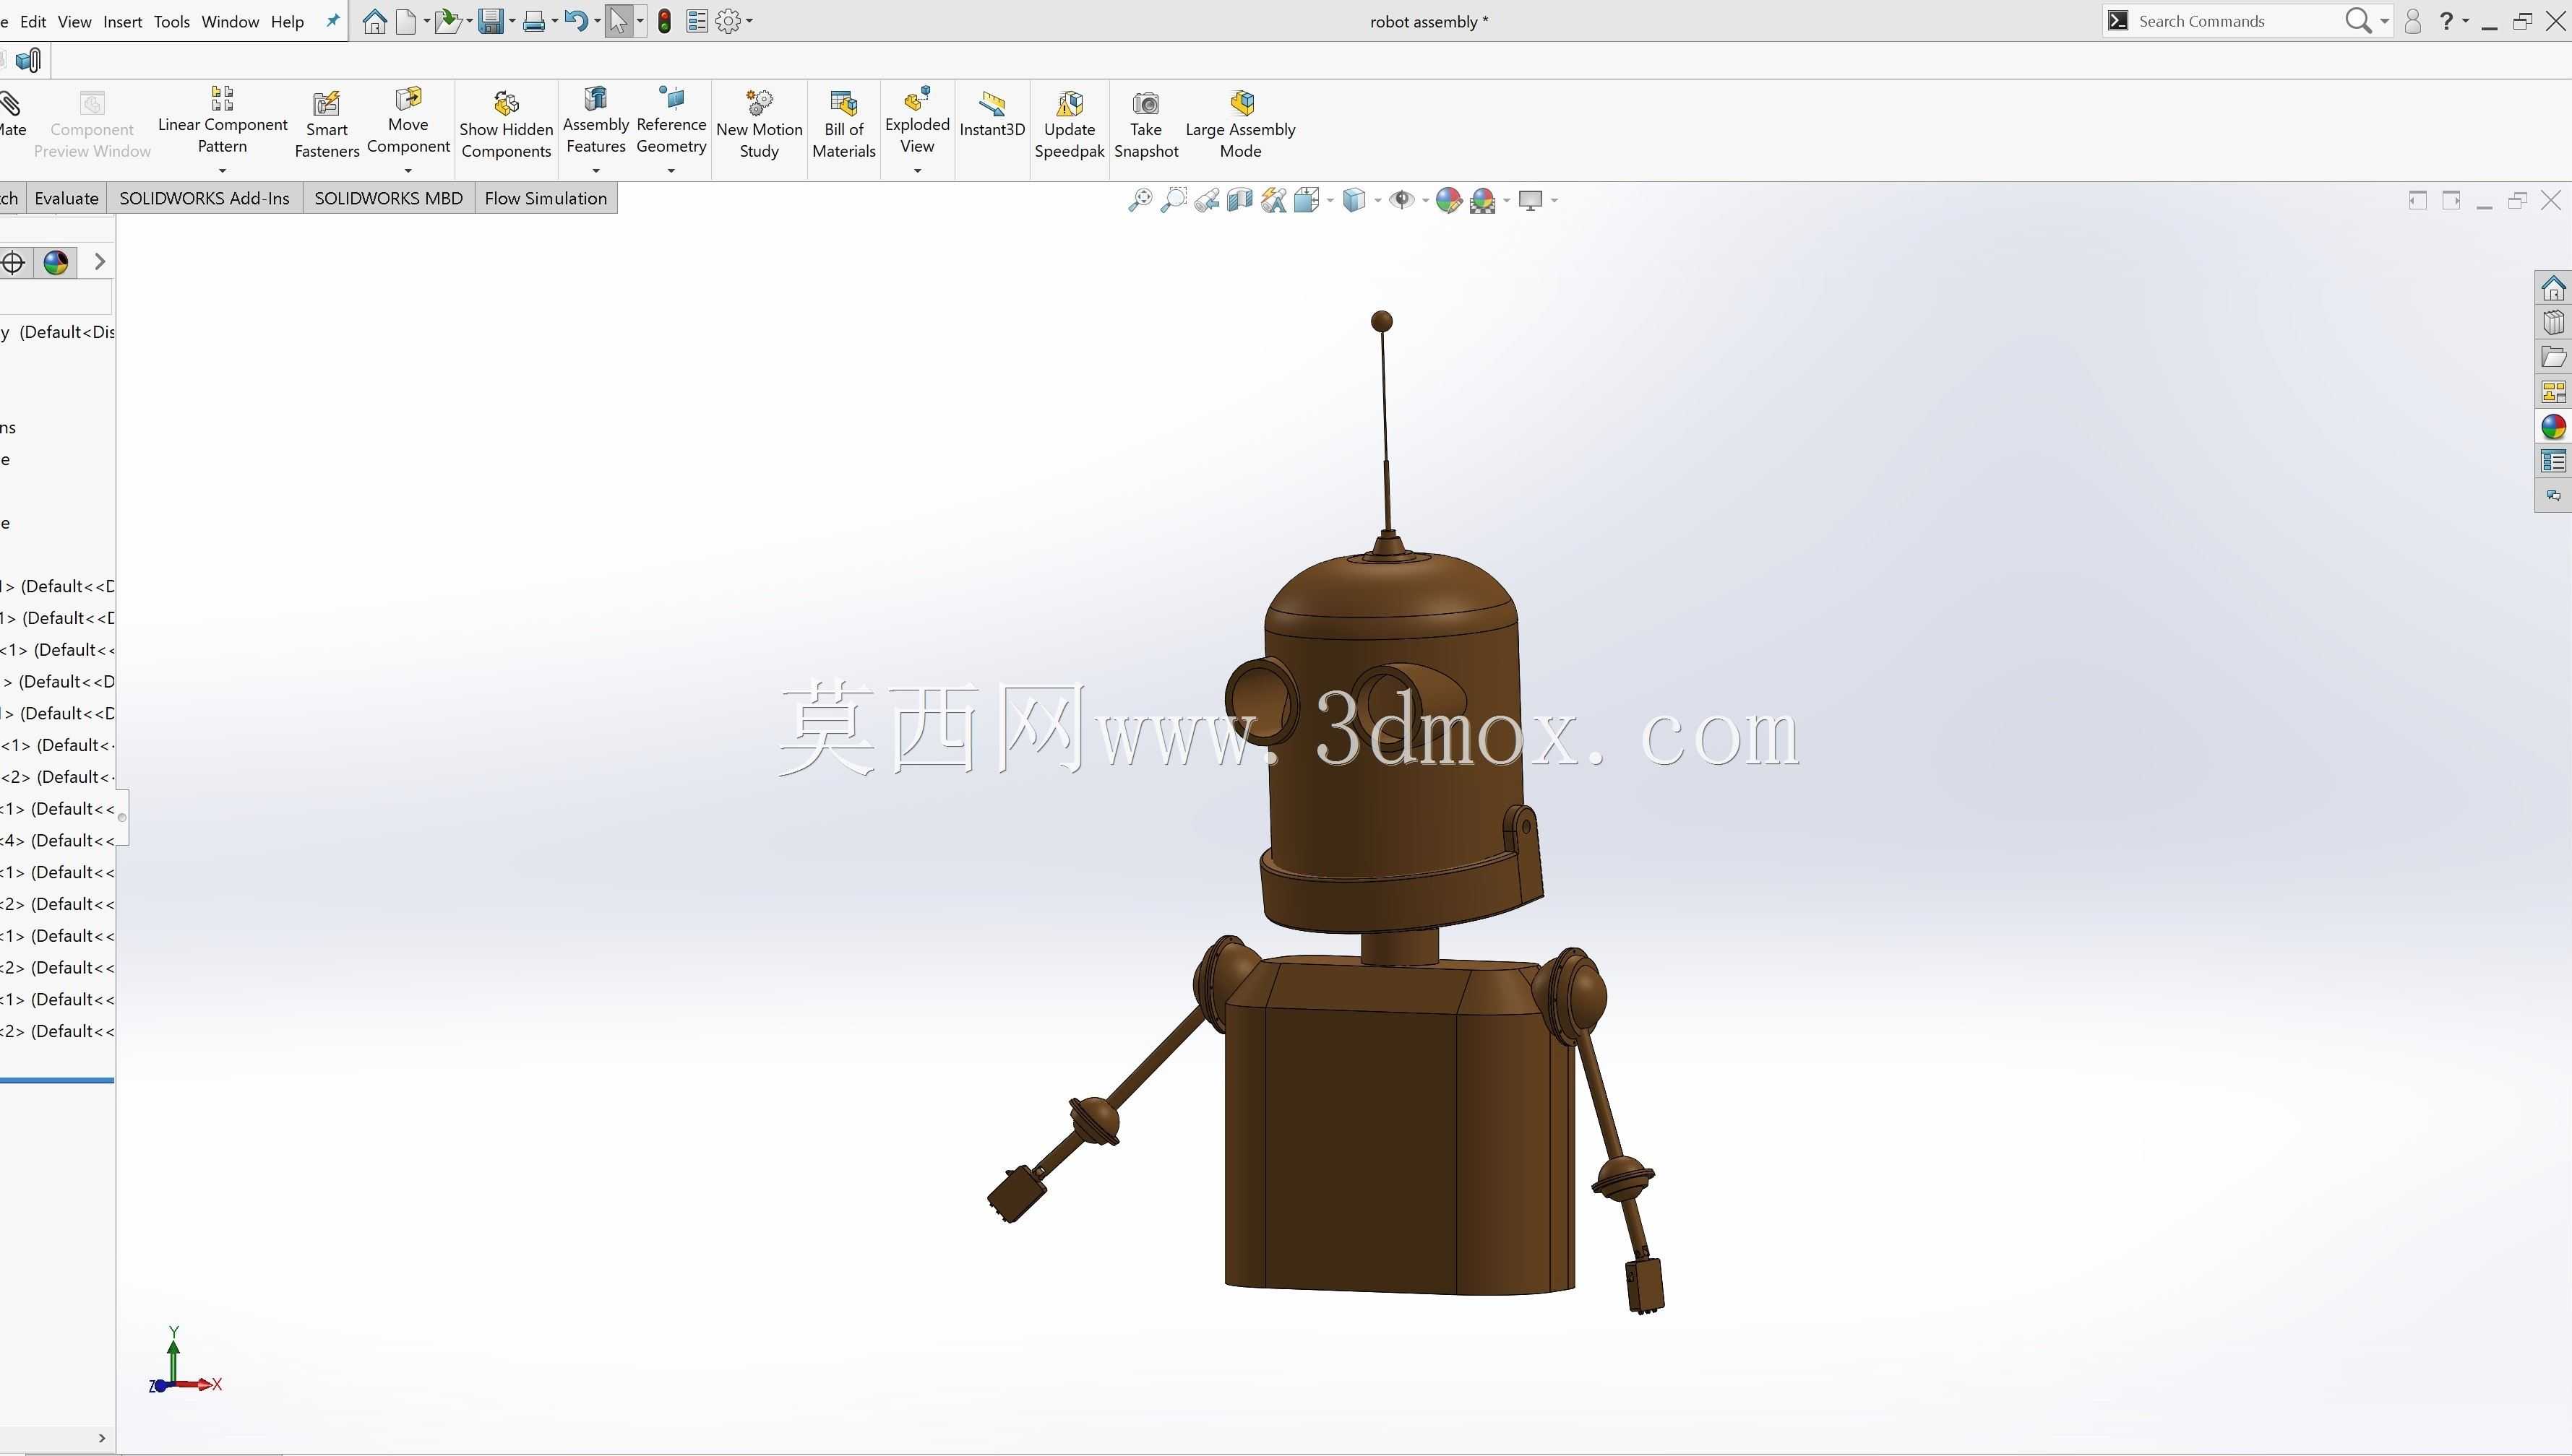Screen dimensions: 2572x1456
Task: Switch to SOLIDWORKS MBD tab
Action: coord(388,198)
